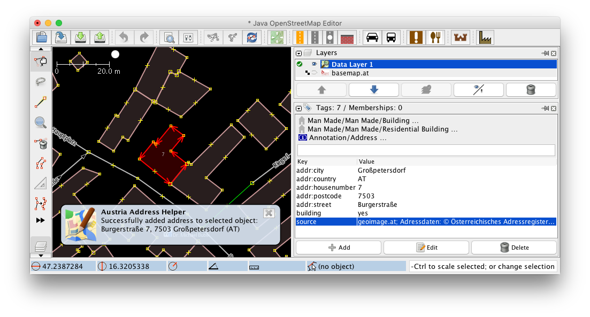
Task: Toggle visibility eye of Data Layer 1
Action: click(x=314, y=64)
